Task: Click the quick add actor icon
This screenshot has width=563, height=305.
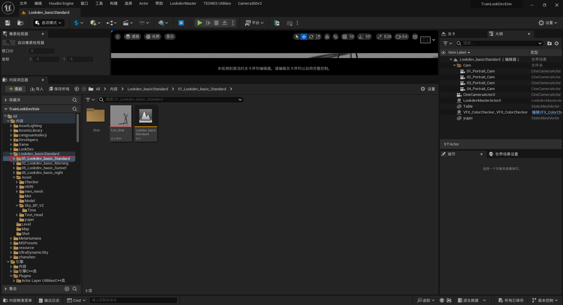Action: click(95, 23)
